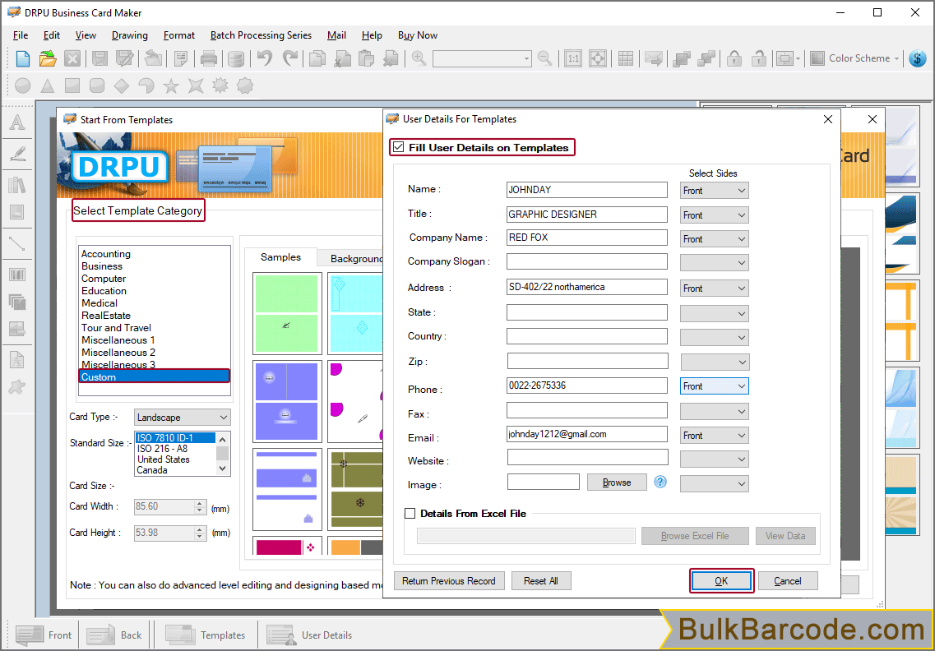Select the Text tool in left sidebar

pyautogui.click(x=17, y=122)
